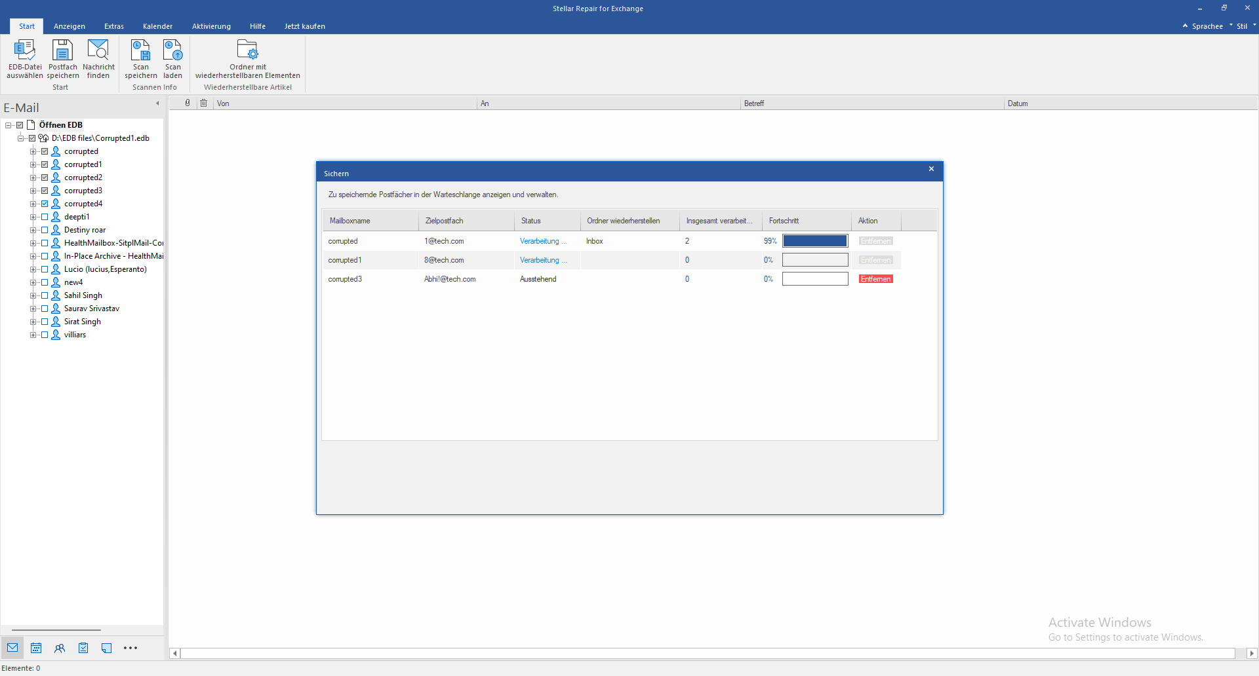Screen dimensions: 1259x676
Task: Open the Stil style dropdown
Action: click(x=1246, y=26)
